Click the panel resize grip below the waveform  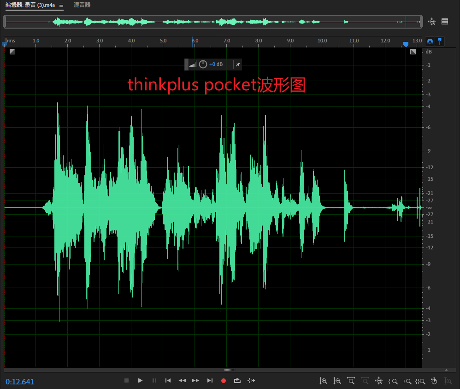(230, 370)
